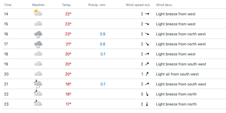Click the 0.9 precipitation value
Image resolution: width=226 pixels, height=113 pixels.
click(102, 34)
